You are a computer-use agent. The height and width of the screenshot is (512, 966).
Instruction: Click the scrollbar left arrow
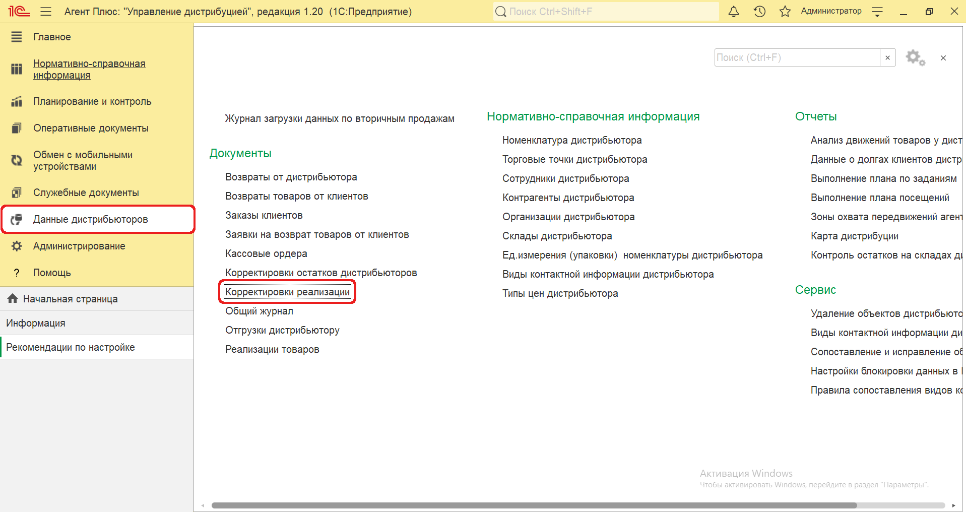[203, 505]
